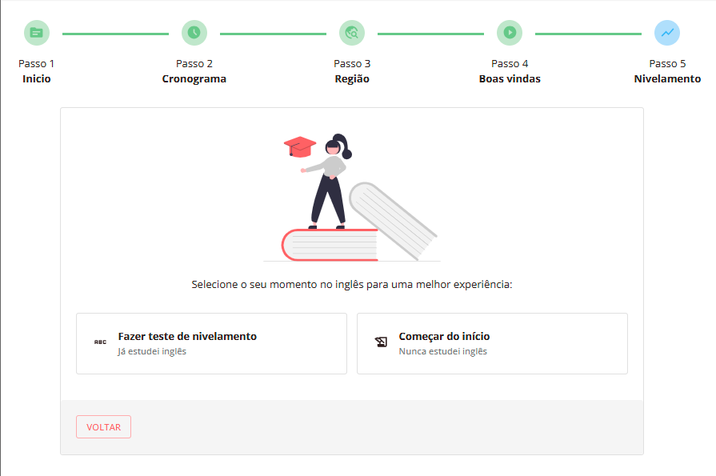
Task: Click the Já estudei inglês subtitle
Action: 152,351
